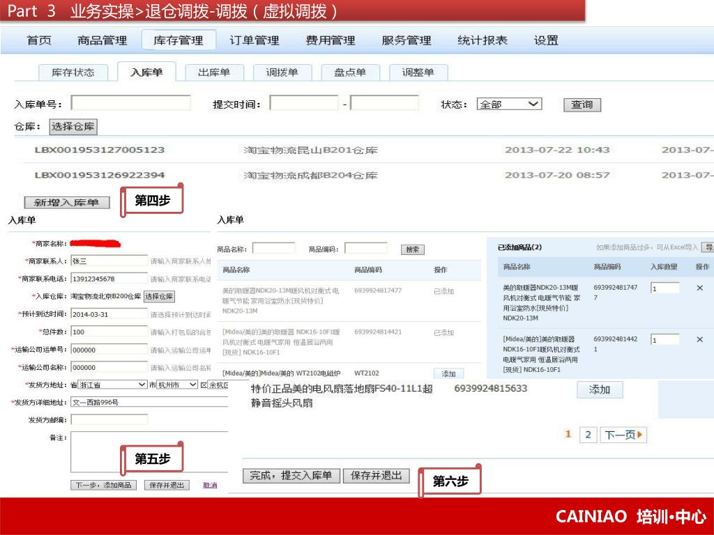The height and width of the screenshot is (535, 714).
Task: Click the 商品名称 search field
Action: pos(273,249)
